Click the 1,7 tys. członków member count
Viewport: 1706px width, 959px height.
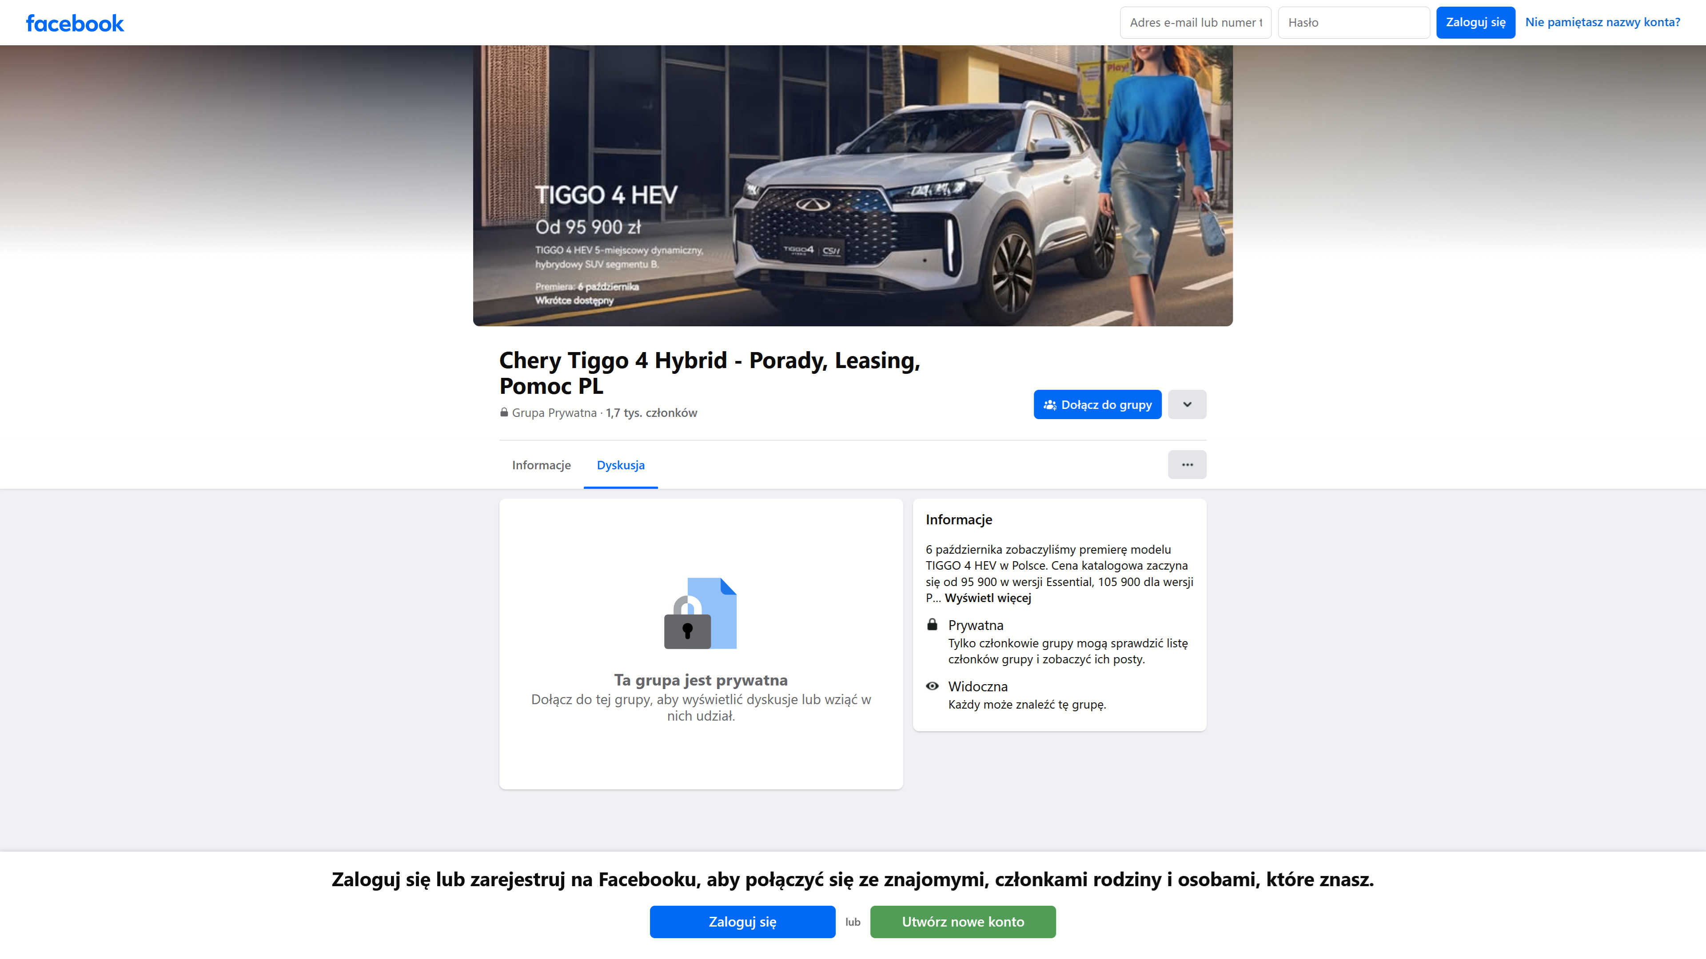[x=651, y=412]
